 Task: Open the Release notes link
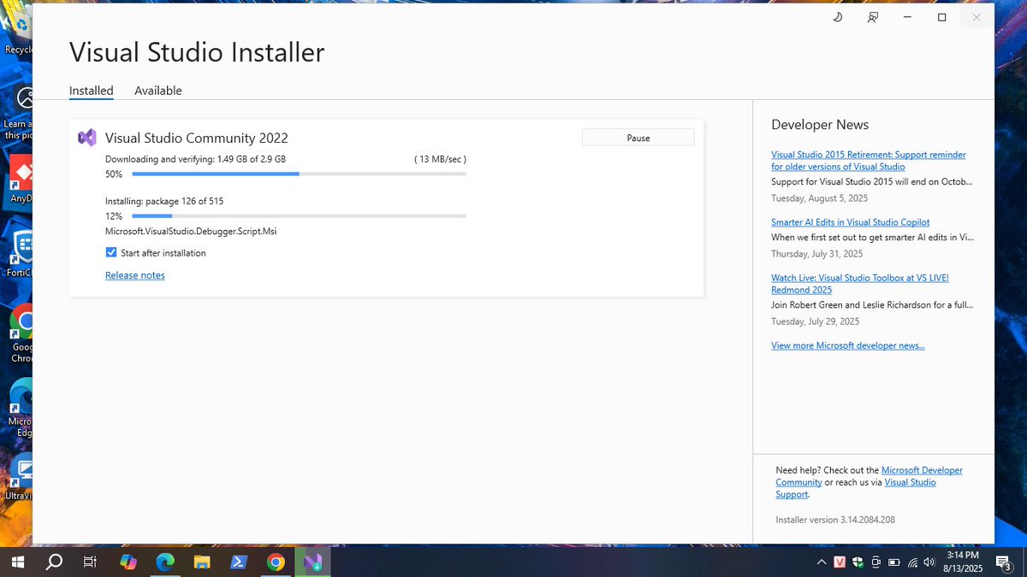pos(135,275)
